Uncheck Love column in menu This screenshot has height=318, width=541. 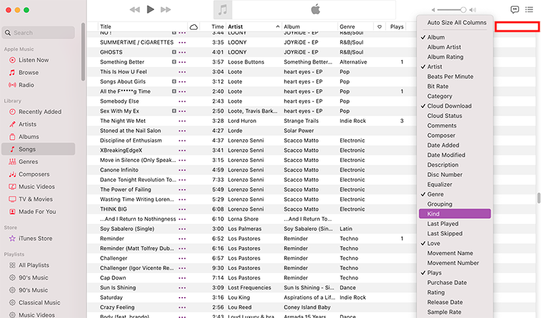(454, 243)
